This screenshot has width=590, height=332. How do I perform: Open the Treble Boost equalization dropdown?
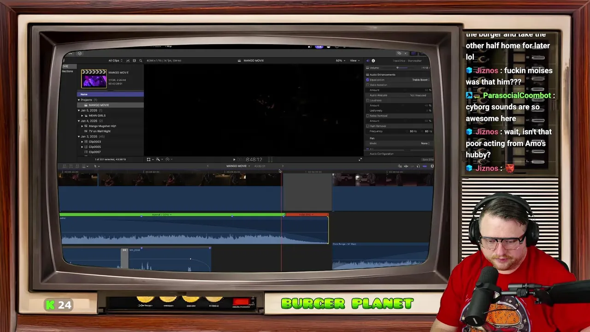(x=420, y=80)
